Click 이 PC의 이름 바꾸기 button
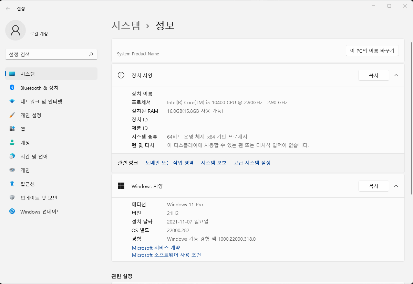 click(x=372, y=51)
